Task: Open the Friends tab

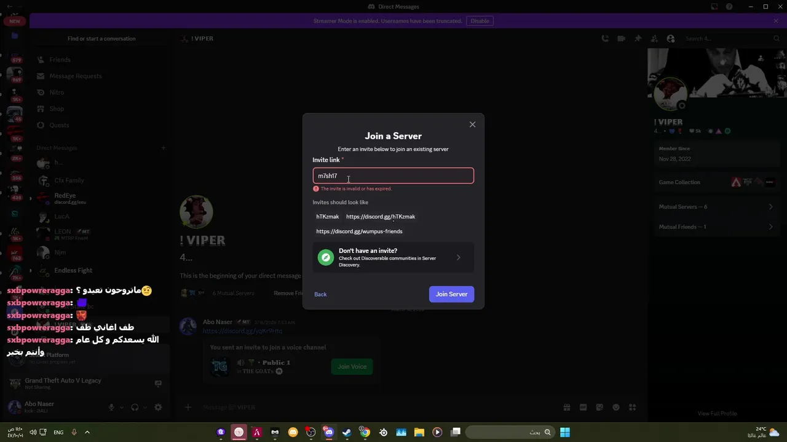Action: tap(101, 60)
